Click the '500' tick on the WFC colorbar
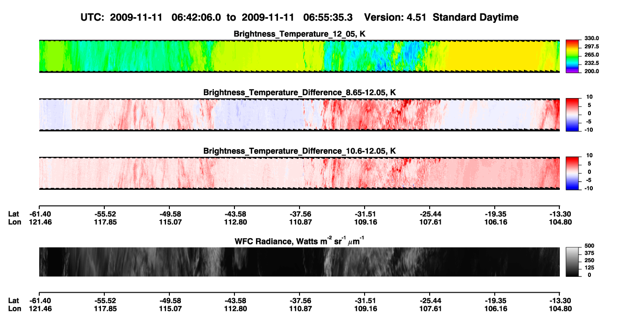The height and width of the screenshot is (319, 622). [x=589, y=245]
